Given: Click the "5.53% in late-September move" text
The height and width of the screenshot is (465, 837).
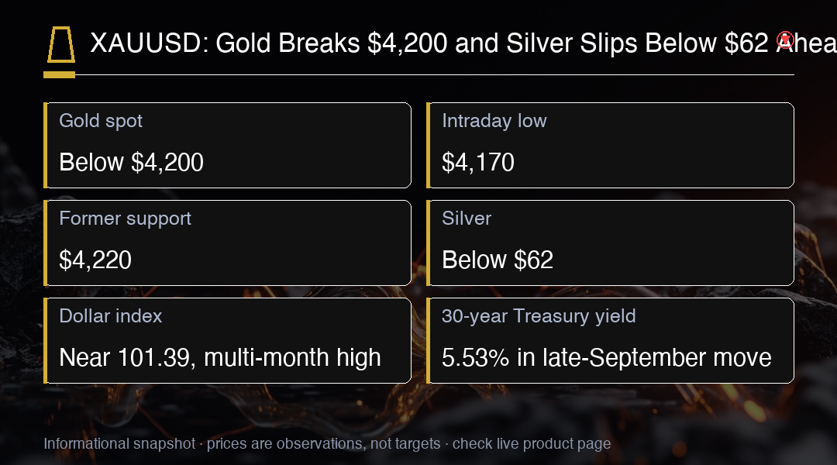Looking at the screenshot, I should pyautogui.click(x=606, y=358).
